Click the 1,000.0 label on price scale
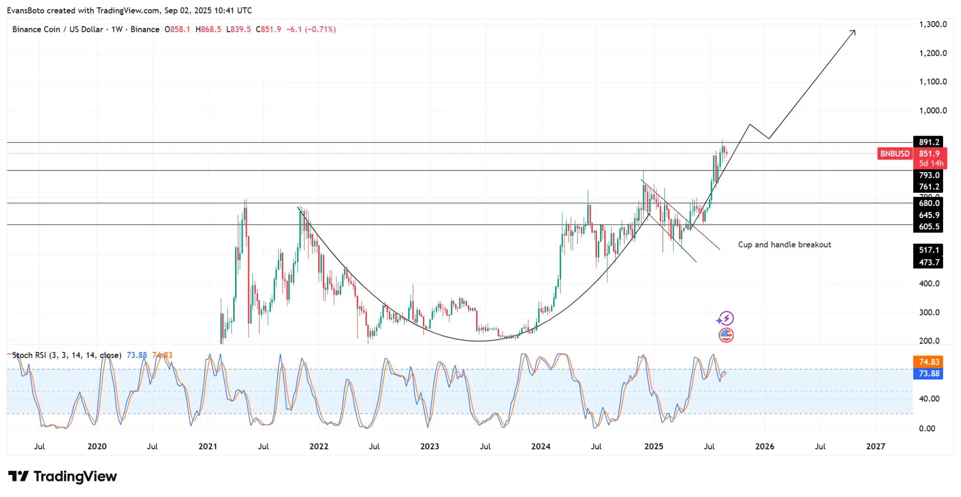 pos(933,111)
